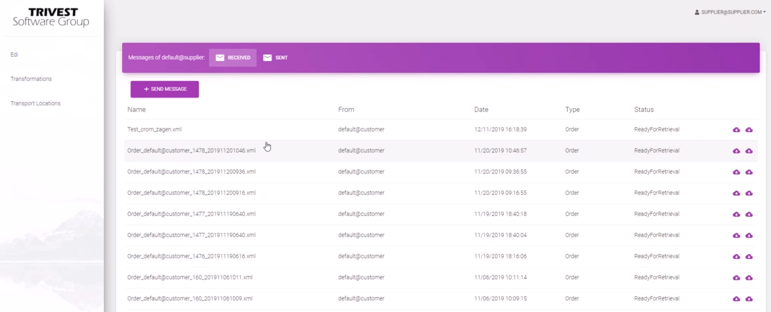The image size is (771, 312).
Task: Select Order_default@customer_160_201911061009.xml file name
Action: [x=190, y=298]
